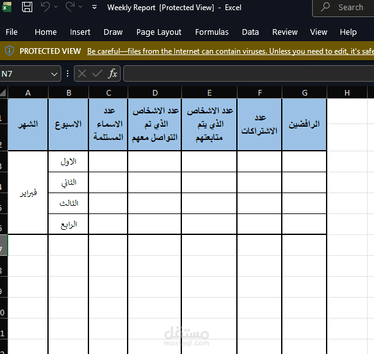Click the 'الثالث' week cell
Viewport: 374px width, 354px height.
[x=68, y=203]
